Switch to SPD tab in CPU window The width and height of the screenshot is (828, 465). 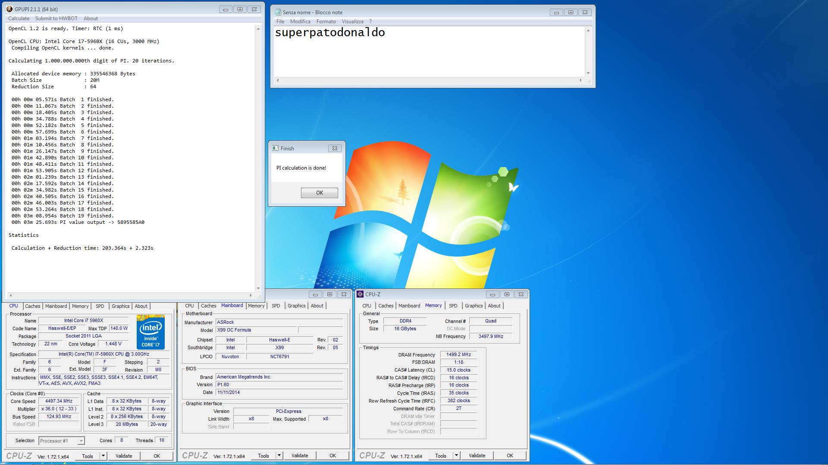tap(100, 306)
